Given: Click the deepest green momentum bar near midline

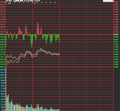Looking at the screenshot, I should coord(31,41).
